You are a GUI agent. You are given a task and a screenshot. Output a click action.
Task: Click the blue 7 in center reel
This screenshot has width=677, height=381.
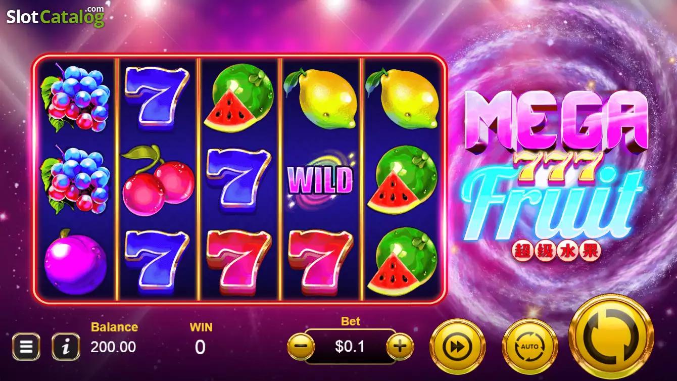[238, 180]
